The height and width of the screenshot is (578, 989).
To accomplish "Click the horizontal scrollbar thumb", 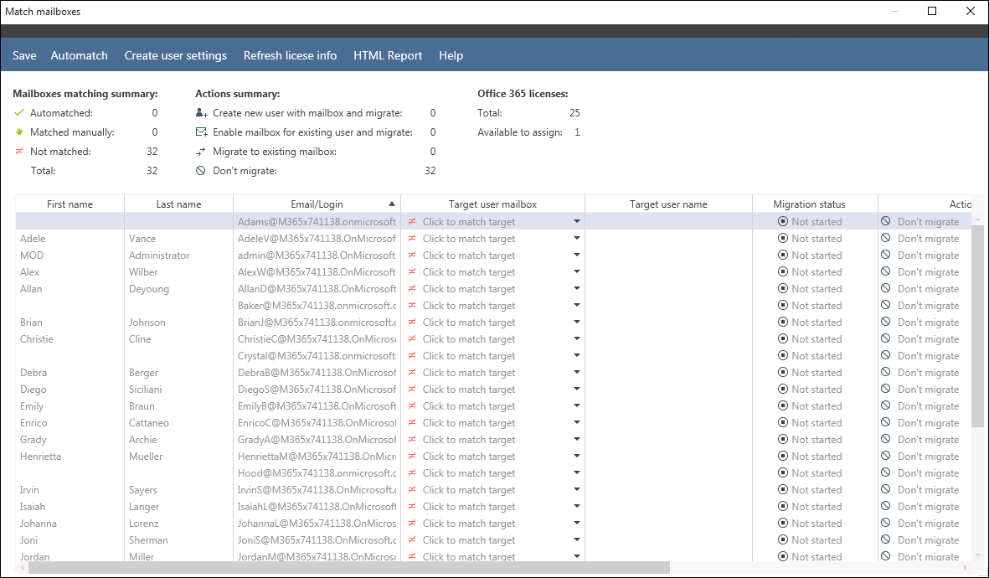I will pyautogui.click(x=348, y=568).
